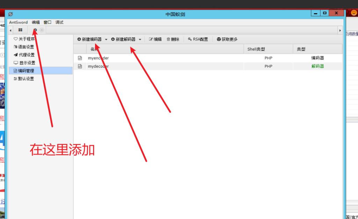Select 语言设置 in the sidebar

click(26, 47)
